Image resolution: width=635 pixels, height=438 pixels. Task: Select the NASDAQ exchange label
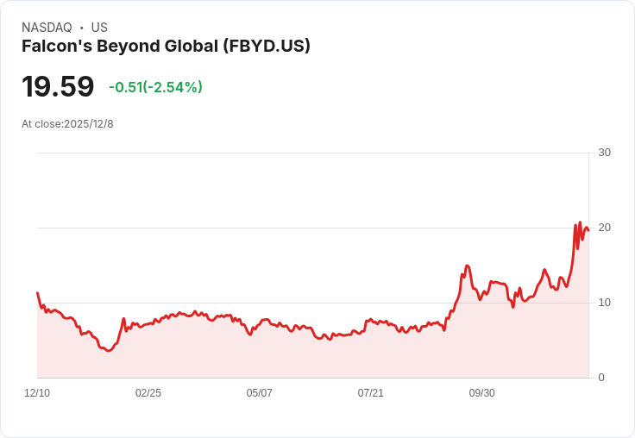click(x=47, y=28)
